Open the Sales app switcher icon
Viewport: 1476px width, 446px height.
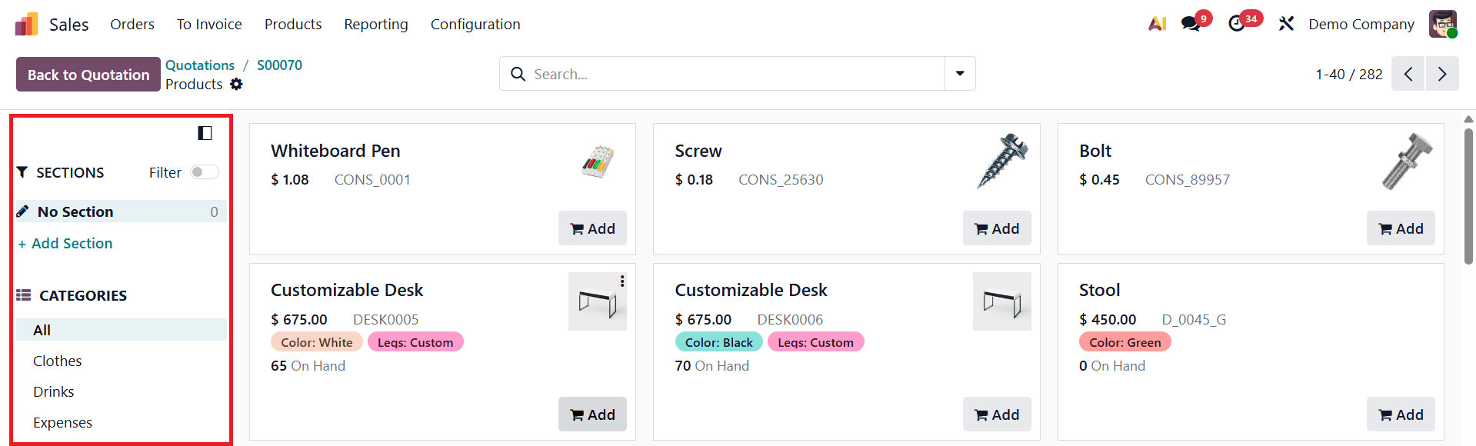click(x=25, y=23)
